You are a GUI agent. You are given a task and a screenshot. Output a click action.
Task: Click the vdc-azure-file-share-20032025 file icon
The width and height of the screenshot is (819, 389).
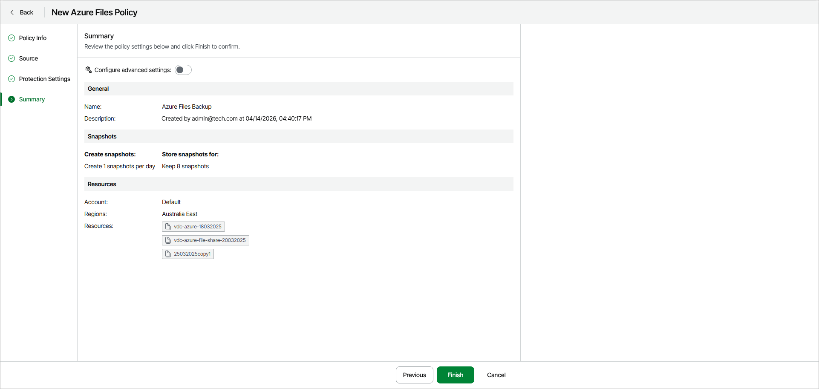coord(168,240)
